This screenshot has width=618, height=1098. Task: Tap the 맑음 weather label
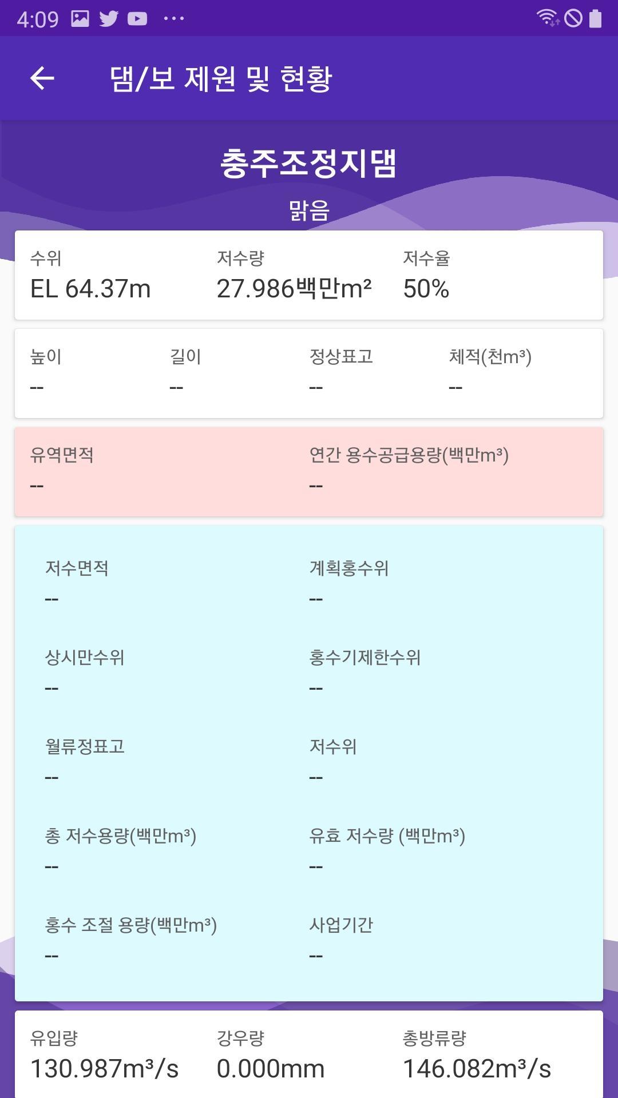point(309,210)
